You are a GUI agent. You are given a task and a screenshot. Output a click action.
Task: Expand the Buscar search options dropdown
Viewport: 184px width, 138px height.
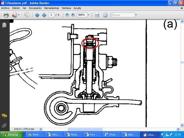137,15
